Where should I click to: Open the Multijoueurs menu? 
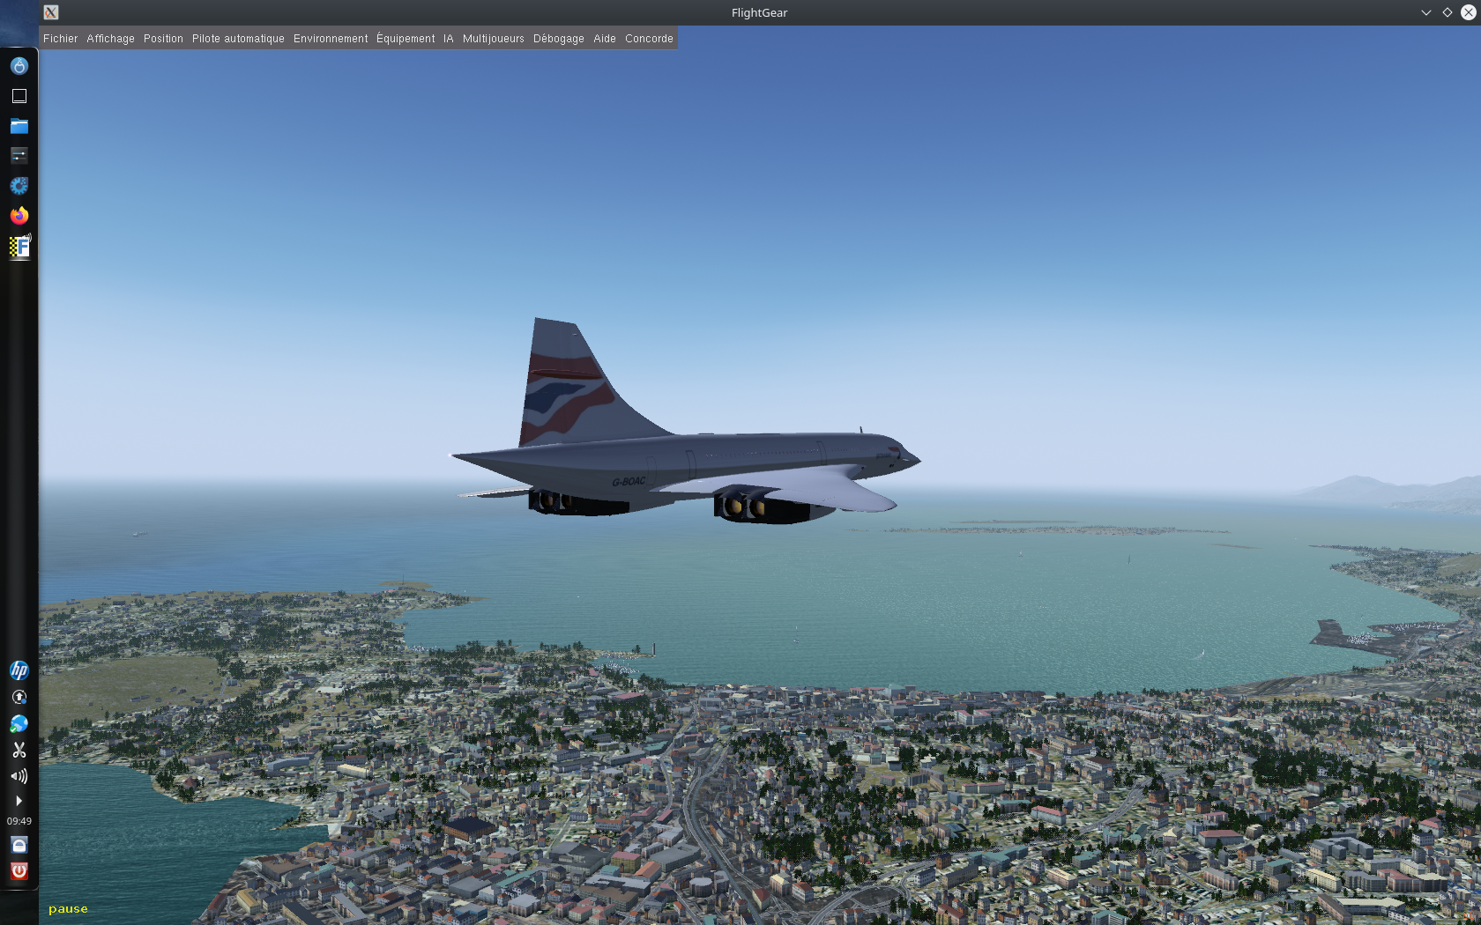click(x=493, y=39)
